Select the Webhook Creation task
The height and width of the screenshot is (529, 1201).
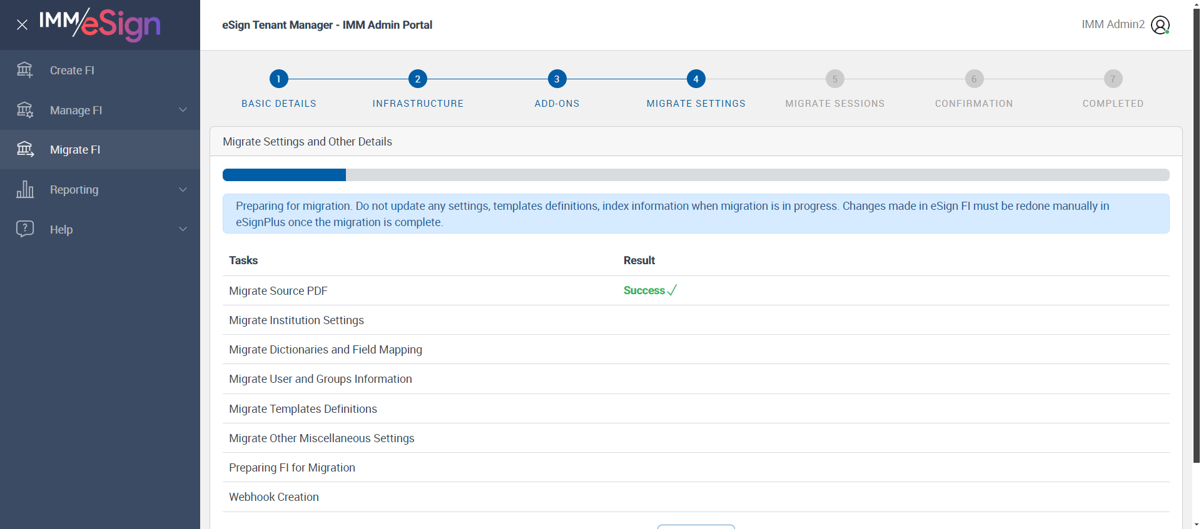[x=274, y=497]
